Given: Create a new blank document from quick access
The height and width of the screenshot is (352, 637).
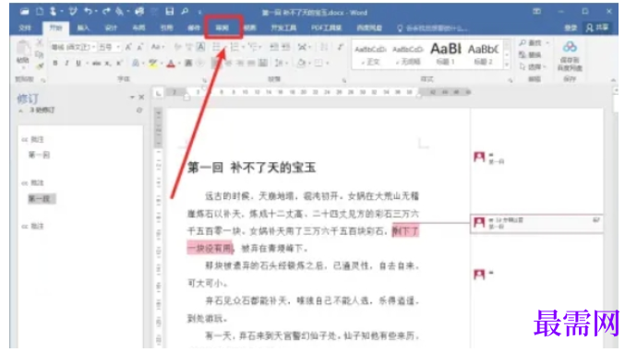Looking at the screenshot, I should tap(40, 12).
